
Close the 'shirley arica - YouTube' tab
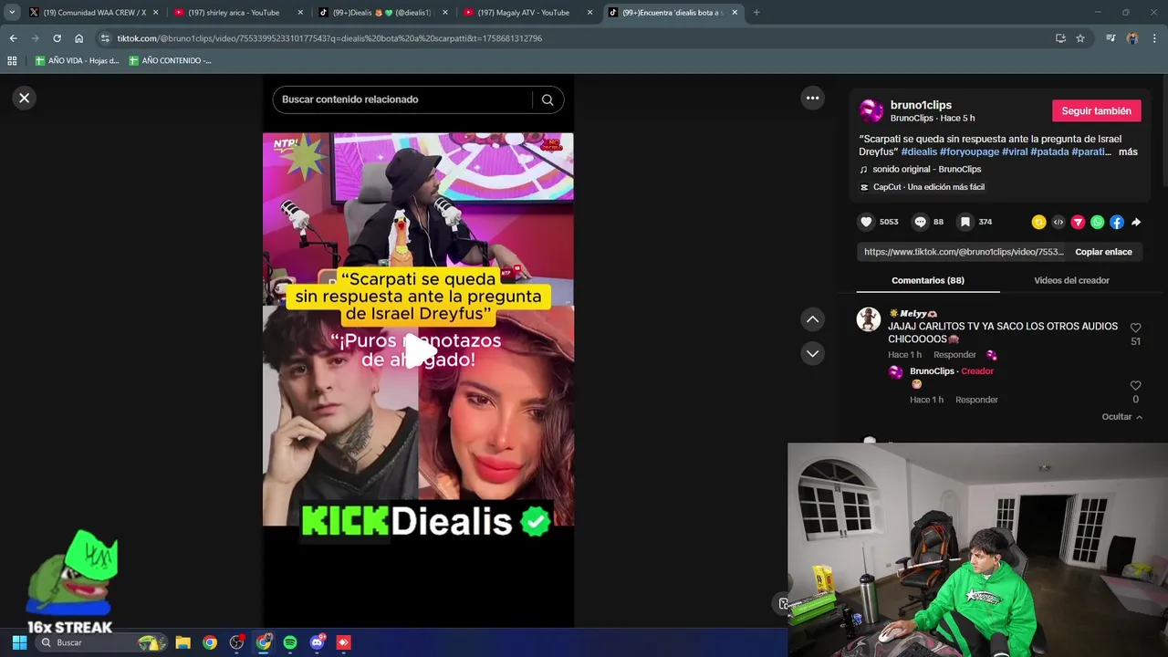pyautogui.click(x=300, y=13)
